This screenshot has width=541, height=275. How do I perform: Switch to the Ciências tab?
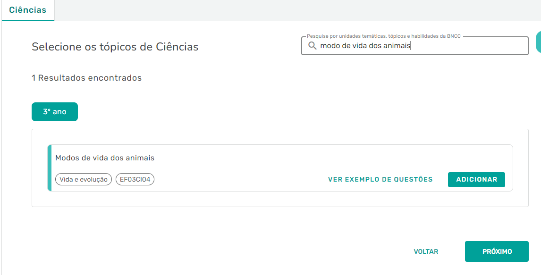click(28, 10)
